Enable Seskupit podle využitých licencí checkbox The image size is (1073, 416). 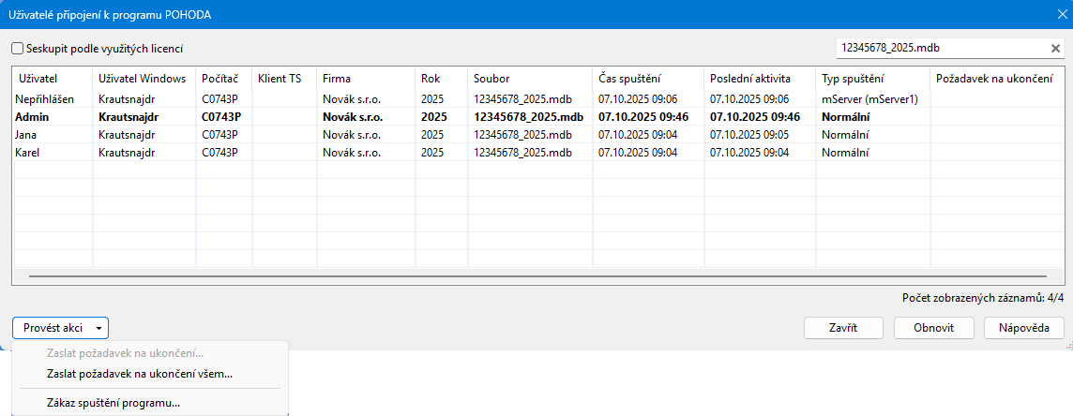click(x=18, y=48)
